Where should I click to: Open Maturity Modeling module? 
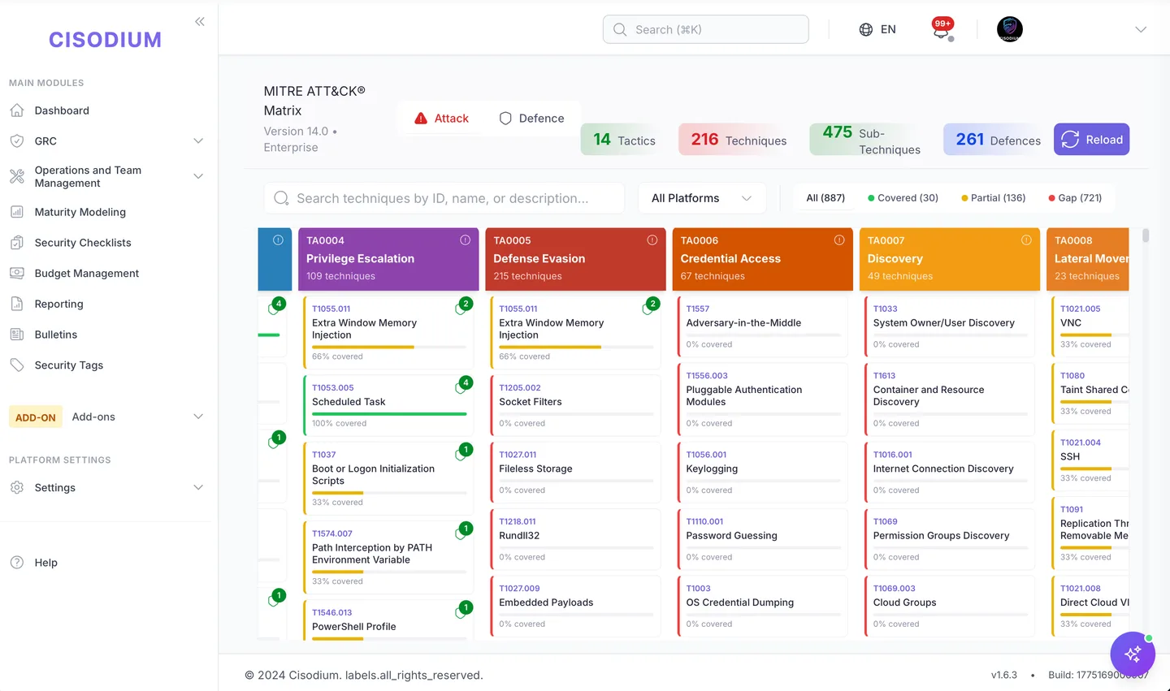pos(80,212)
